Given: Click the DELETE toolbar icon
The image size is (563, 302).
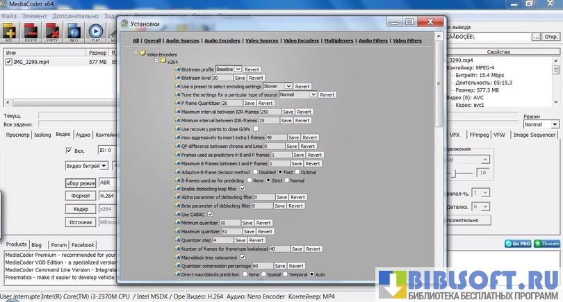Looking at the screenshot, I should (x=31, y=32).
